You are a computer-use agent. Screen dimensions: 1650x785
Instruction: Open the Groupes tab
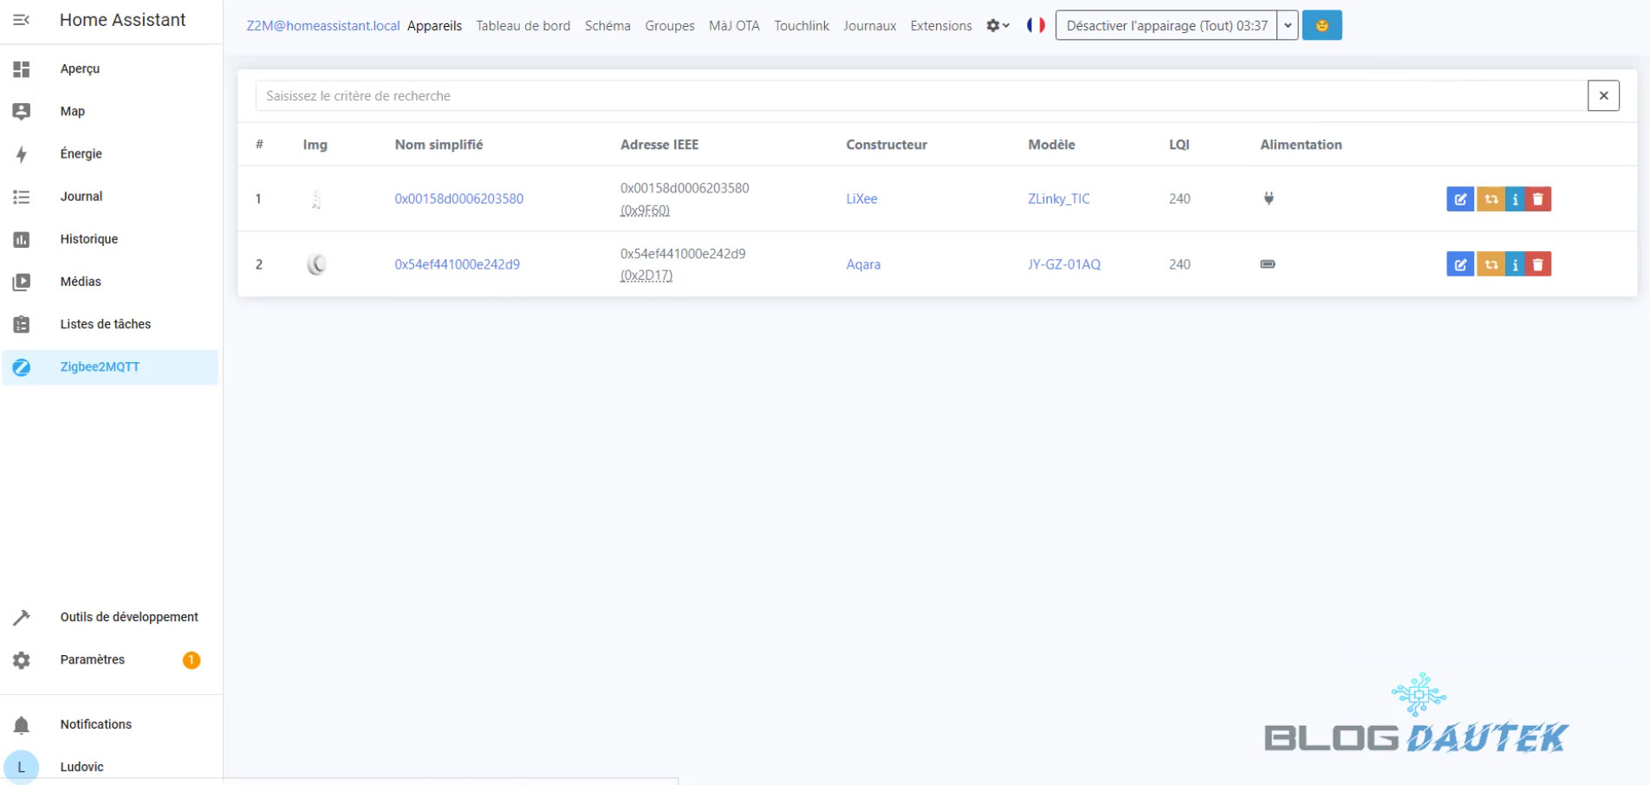click(x=669, y=26)
